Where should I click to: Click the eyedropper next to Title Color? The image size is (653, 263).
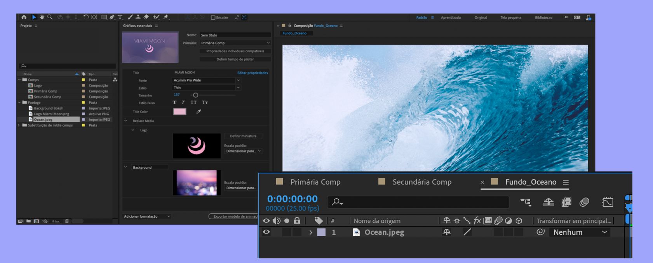tap(199, 112)
